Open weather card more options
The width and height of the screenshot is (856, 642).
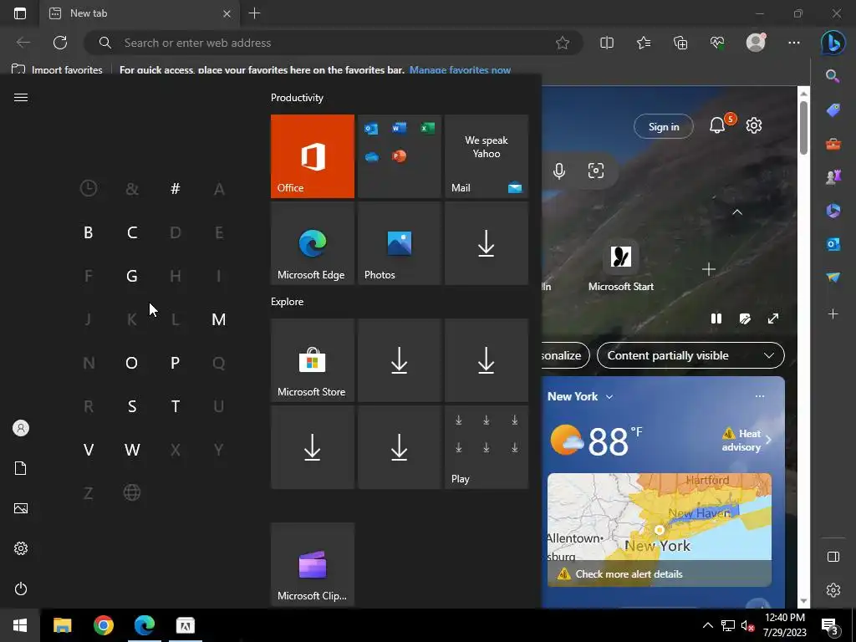(759, 396)
